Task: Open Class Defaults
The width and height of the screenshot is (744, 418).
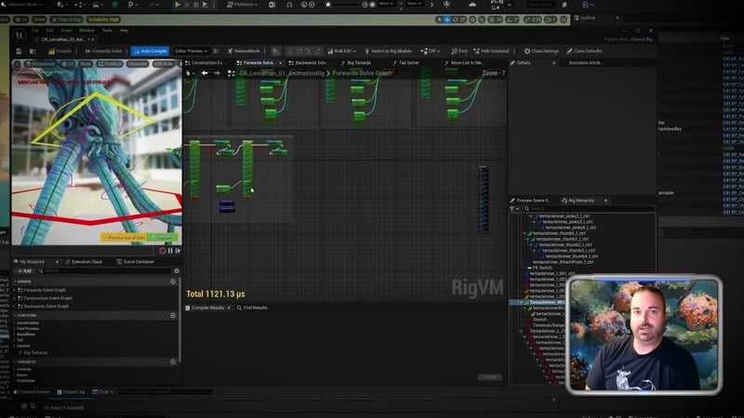Action: tap(586, 51)
